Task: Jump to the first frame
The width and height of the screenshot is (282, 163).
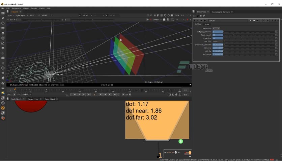Action: (75, 95)
